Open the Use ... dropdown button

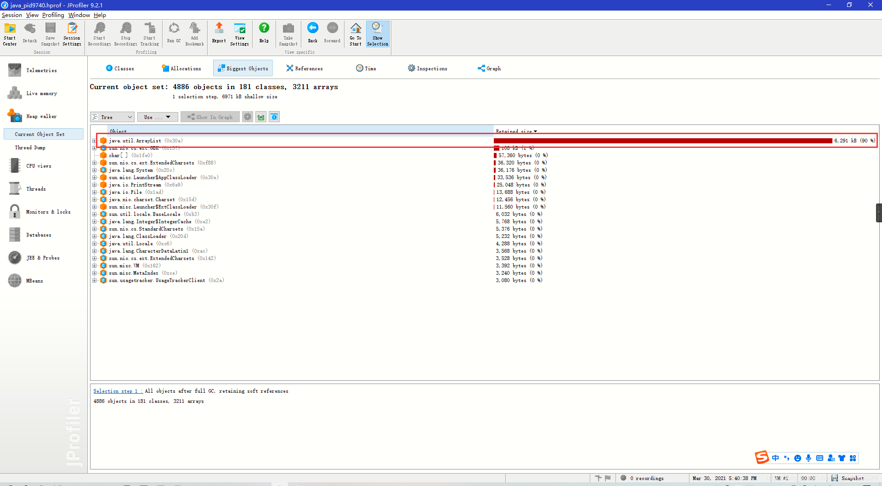(x=158, y=117)
